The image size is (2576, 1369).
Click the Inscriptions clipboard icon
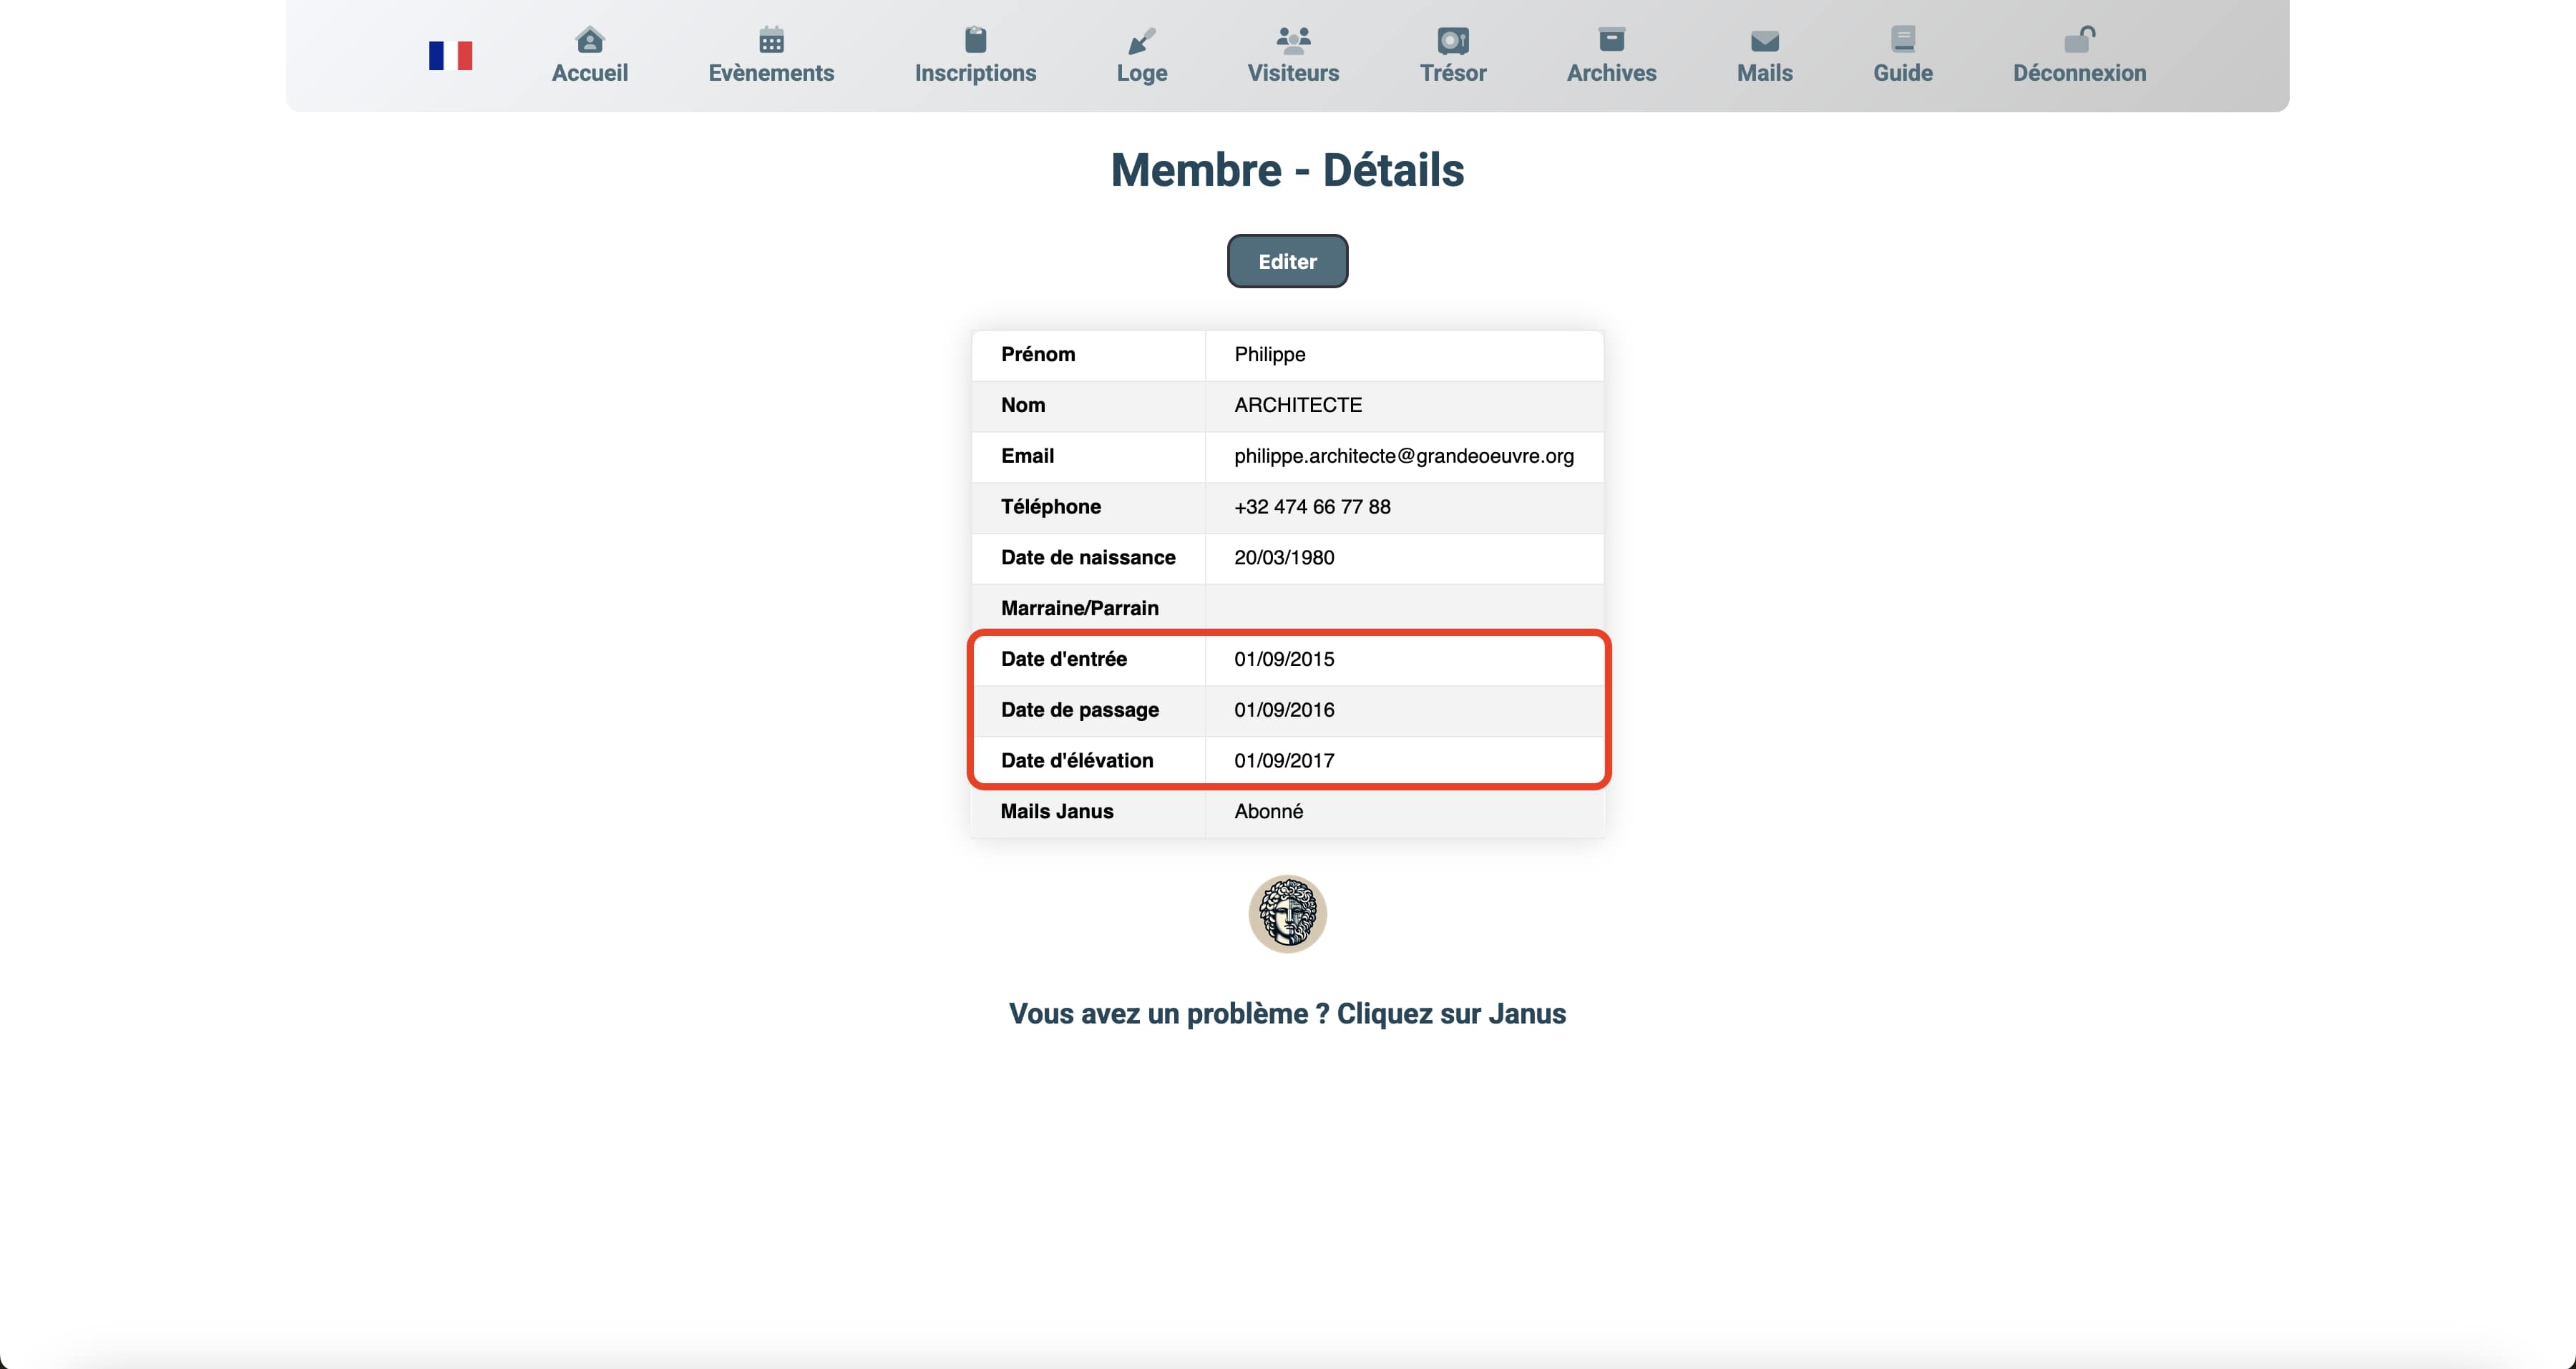click(x=975, y=40)
